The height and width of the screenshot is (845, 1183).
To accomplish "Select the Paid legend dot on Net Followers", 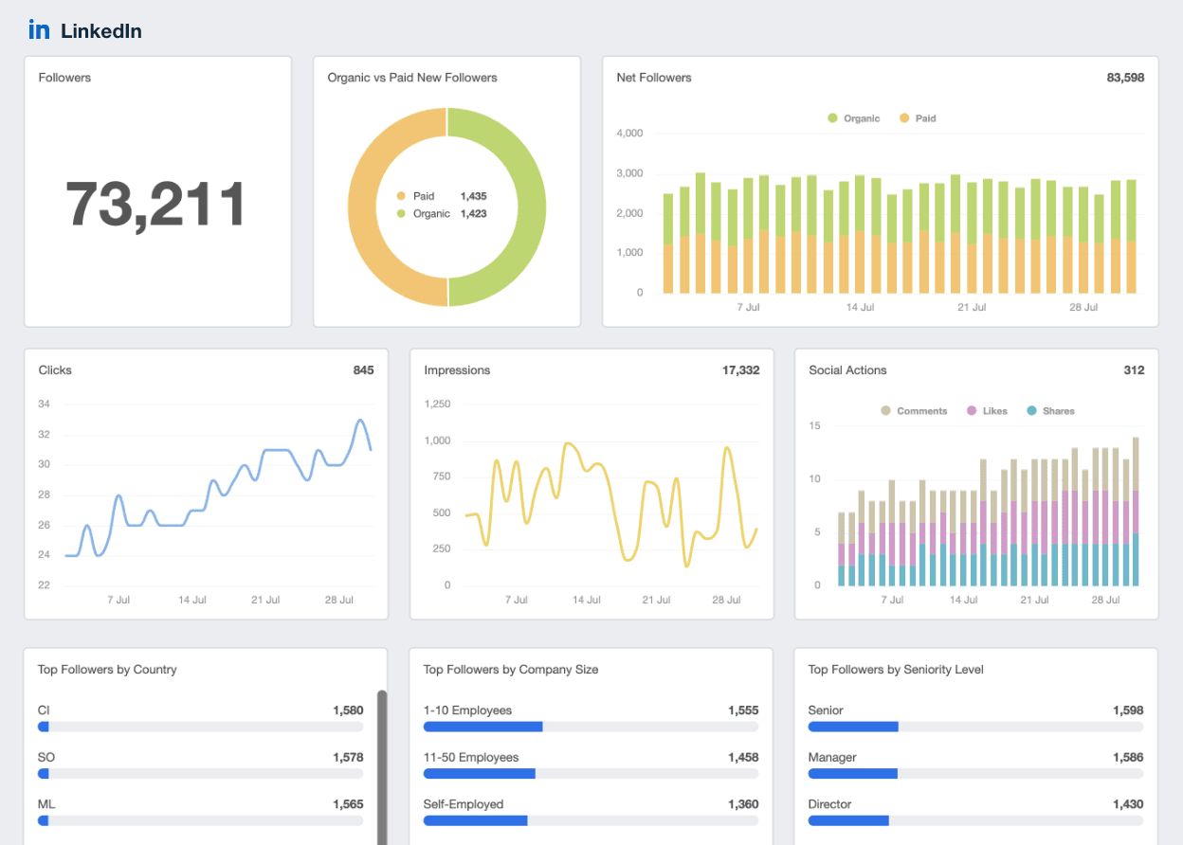I will coord(903,117).
